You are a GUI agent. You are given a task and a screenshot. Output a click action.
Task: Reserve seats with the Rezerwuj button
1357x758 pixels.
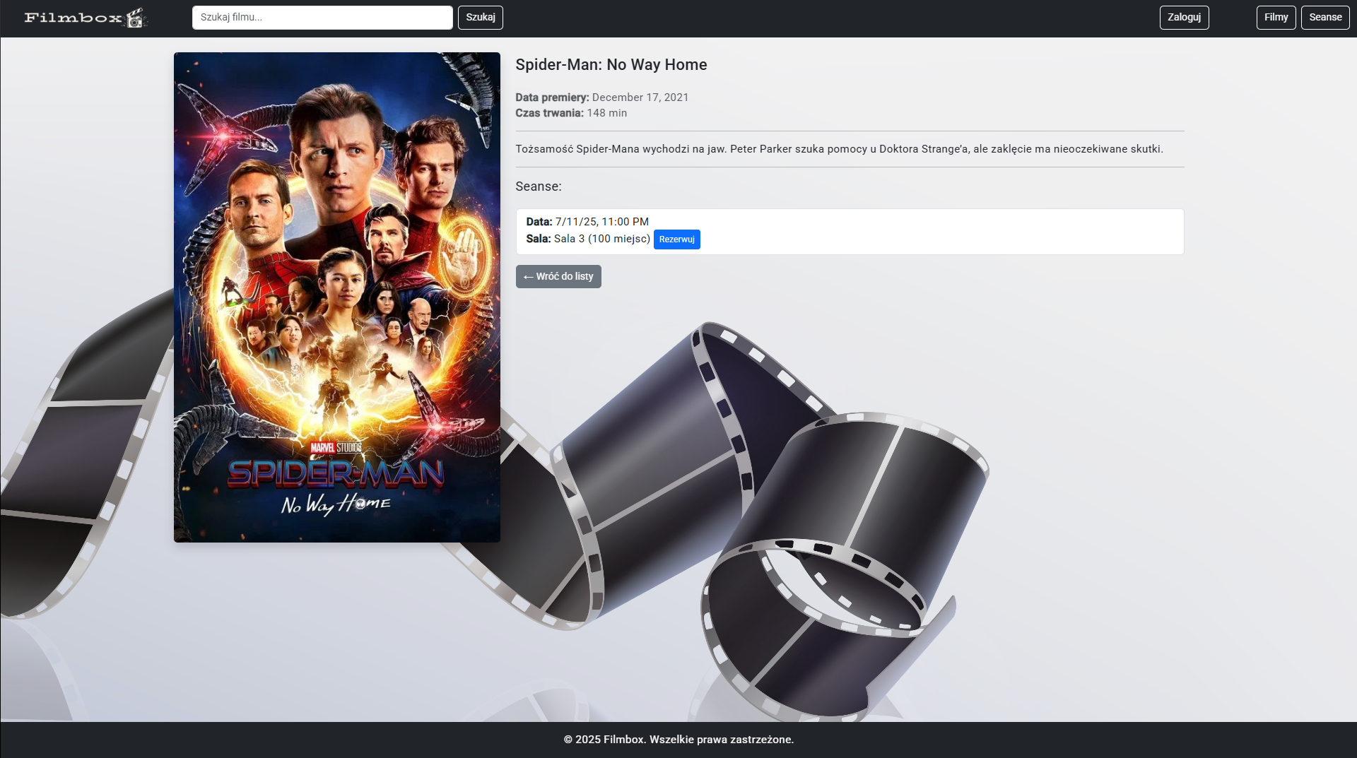pyautogui.click(x=677, y=239)
